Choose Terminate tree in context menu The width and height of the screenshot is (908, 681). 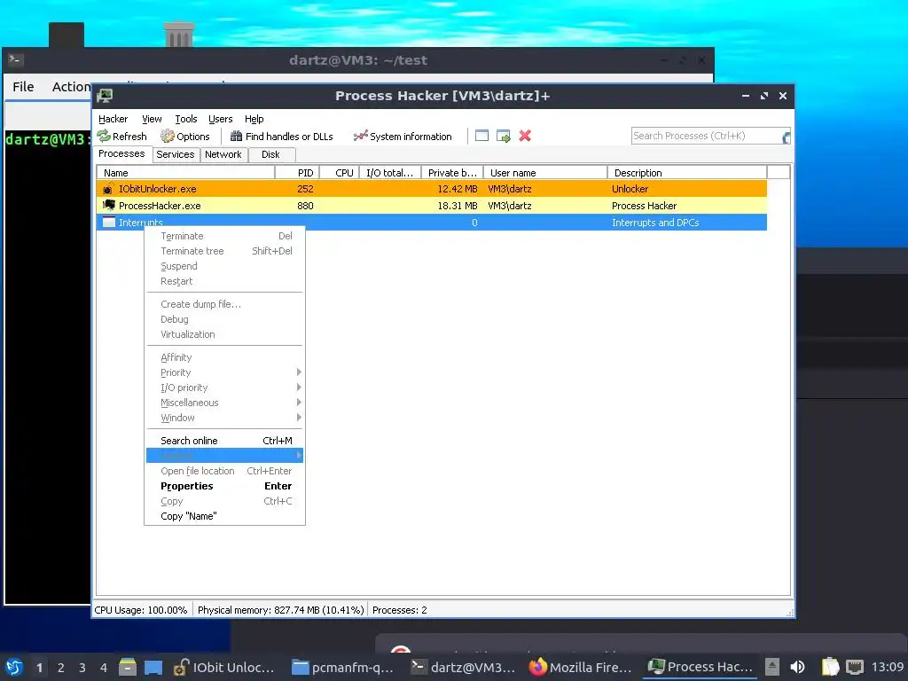click(x=224, y=251)
